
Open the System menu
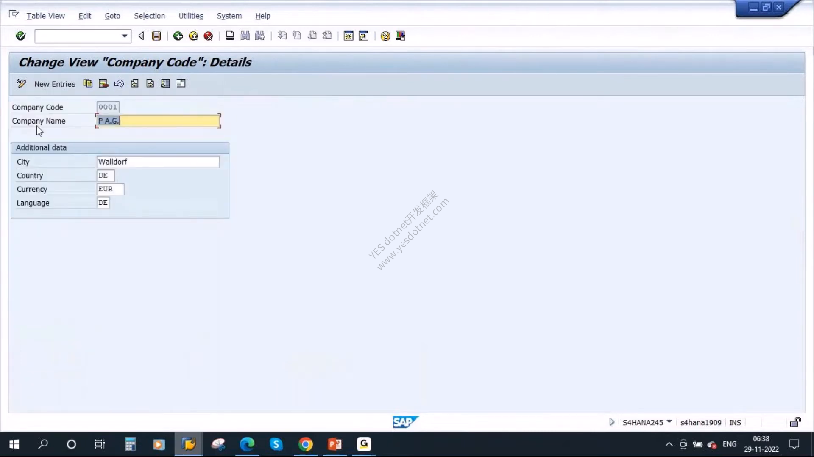[229, 16]
